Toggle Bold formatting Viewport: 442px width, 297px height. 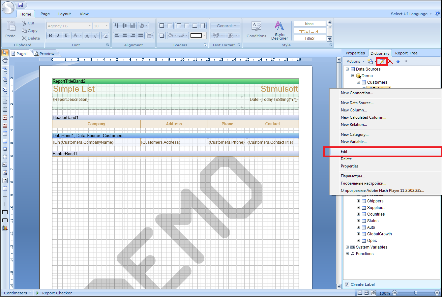tap(50, 36)
